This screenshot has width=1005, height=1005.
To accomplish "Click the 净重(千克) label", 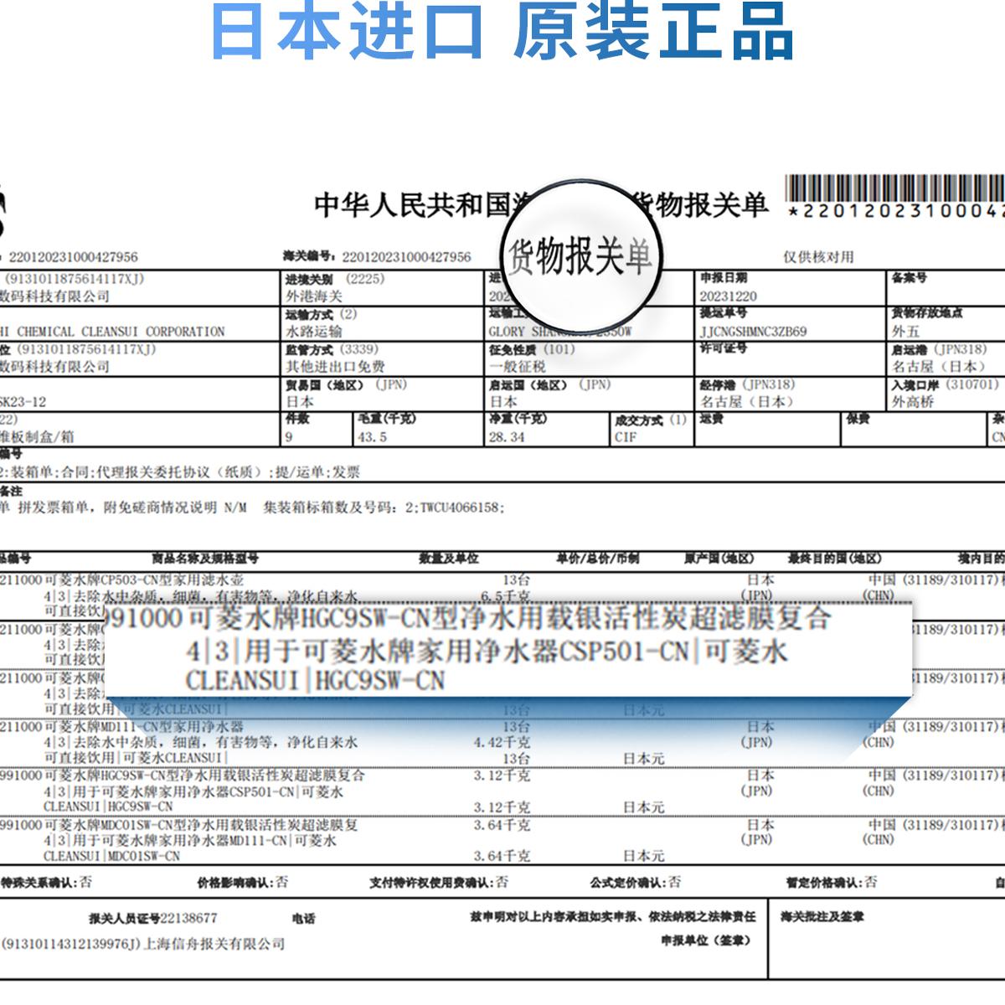I will coord(518,418).
